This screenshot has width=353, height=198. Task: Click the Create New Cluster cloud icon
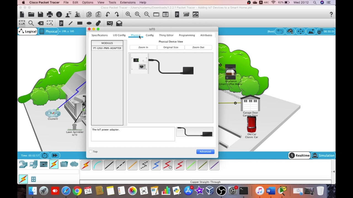(290, 31)
